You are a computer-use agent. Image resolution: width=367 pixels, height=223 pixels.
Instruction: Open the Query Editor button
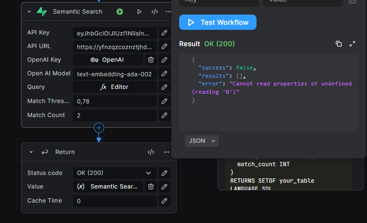[x=115, y=87]
